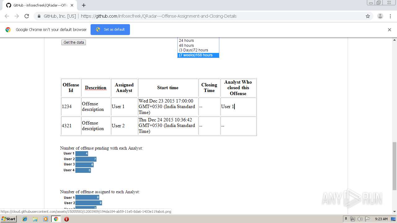Select the GitHub infosecfreek tab

pos(40,5)
